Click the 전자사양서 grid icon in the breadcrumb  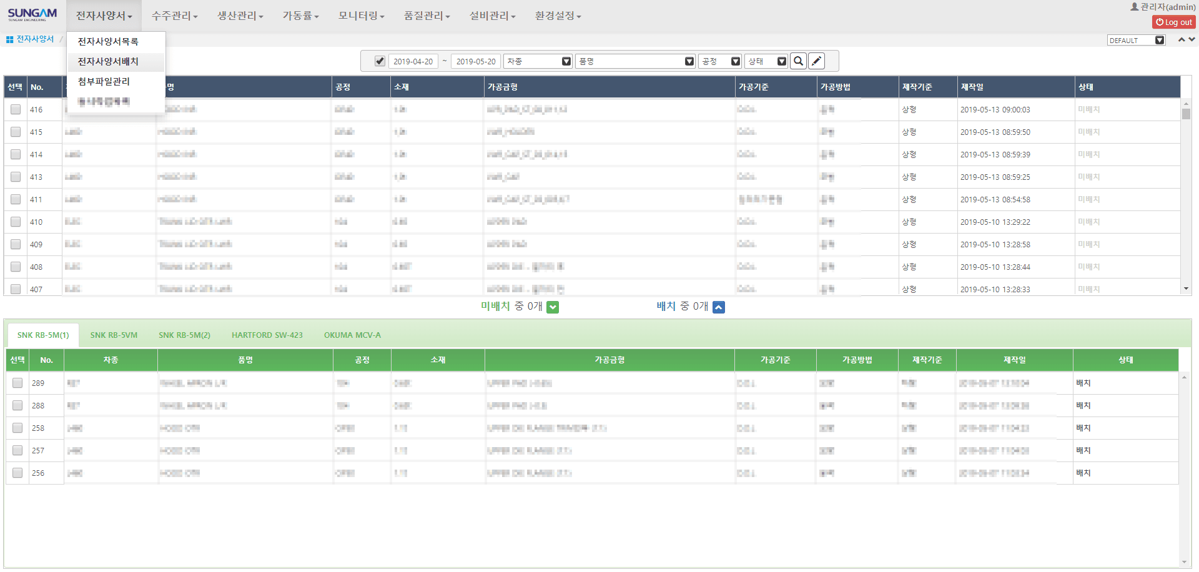(x=9, y=39)
